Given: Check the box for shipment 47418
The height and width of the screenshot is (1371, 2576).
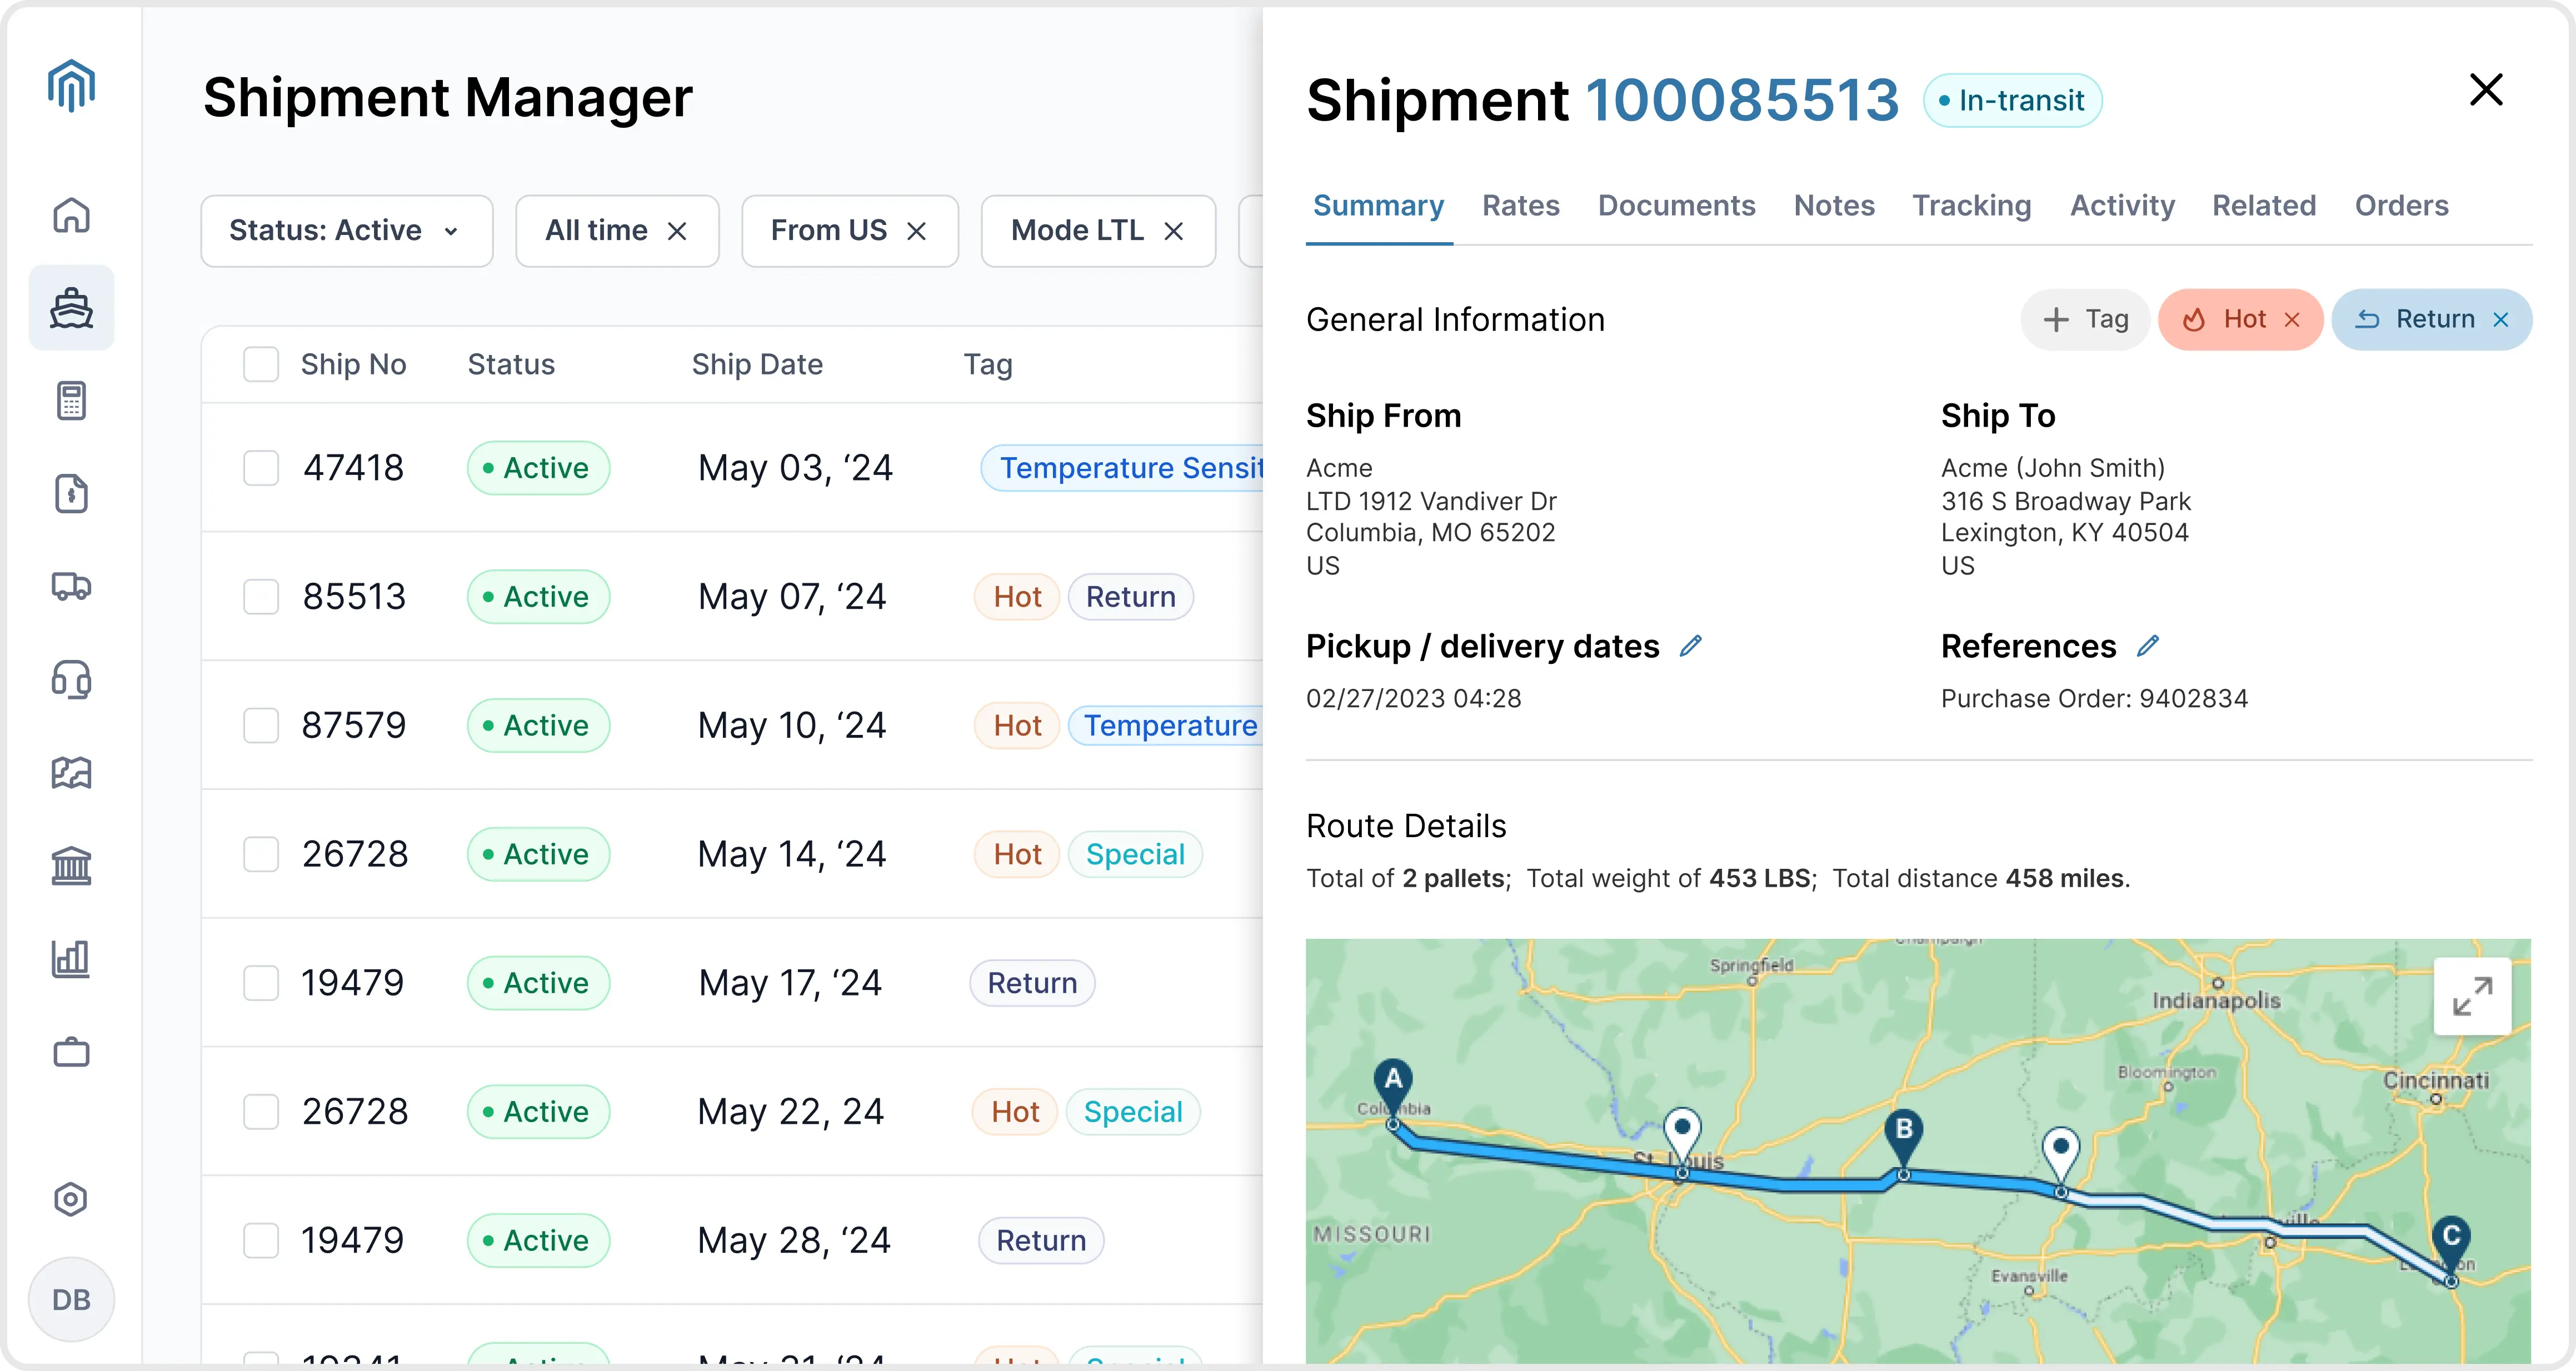Looking at the screenshot, I should [x=261, y=467].
